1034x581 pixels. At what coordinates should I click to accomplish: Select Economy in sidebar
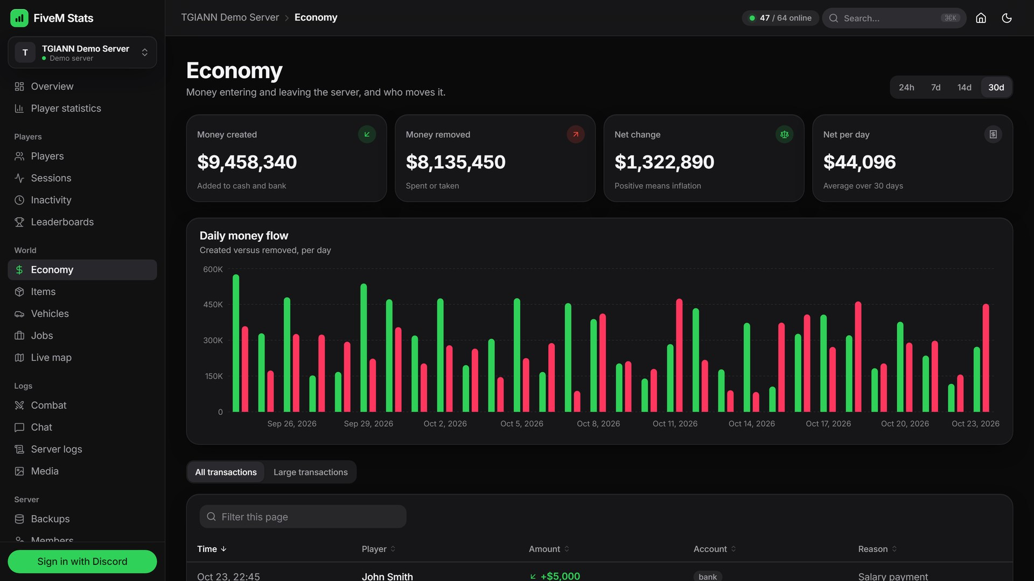click(82, 270)
